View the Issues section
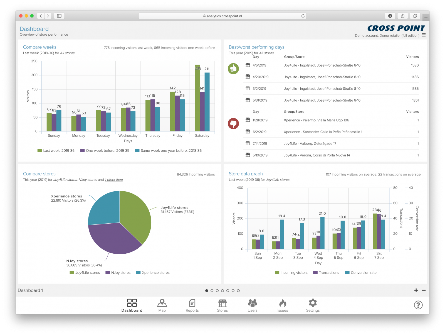The width and height of the screenshot is (445, 335). 283,305
